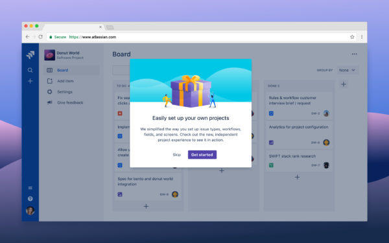
Task: Click the assignee avatar on the SWIFT stack card
Action: tap(326, 165)
